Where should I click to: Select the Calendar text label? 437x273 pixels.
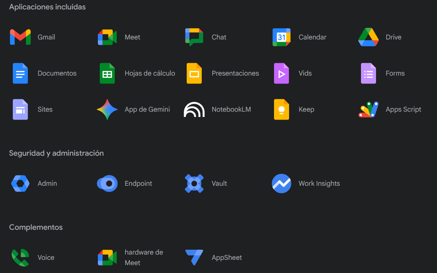pos(312,37)
